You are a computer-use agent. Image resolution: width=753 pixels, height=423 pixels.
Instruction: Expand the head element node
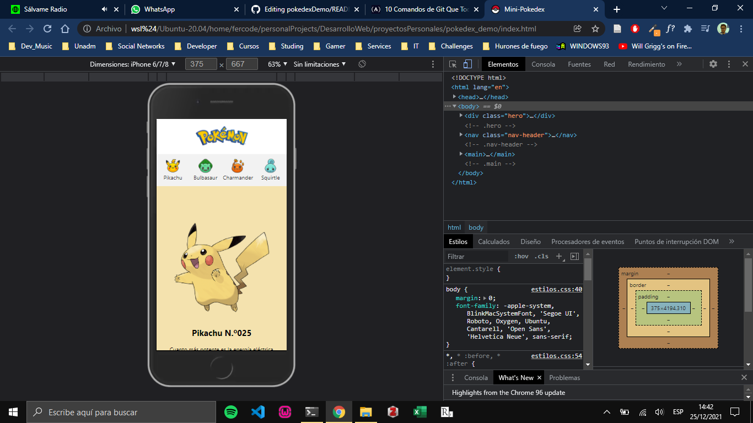tap(455, 97)
